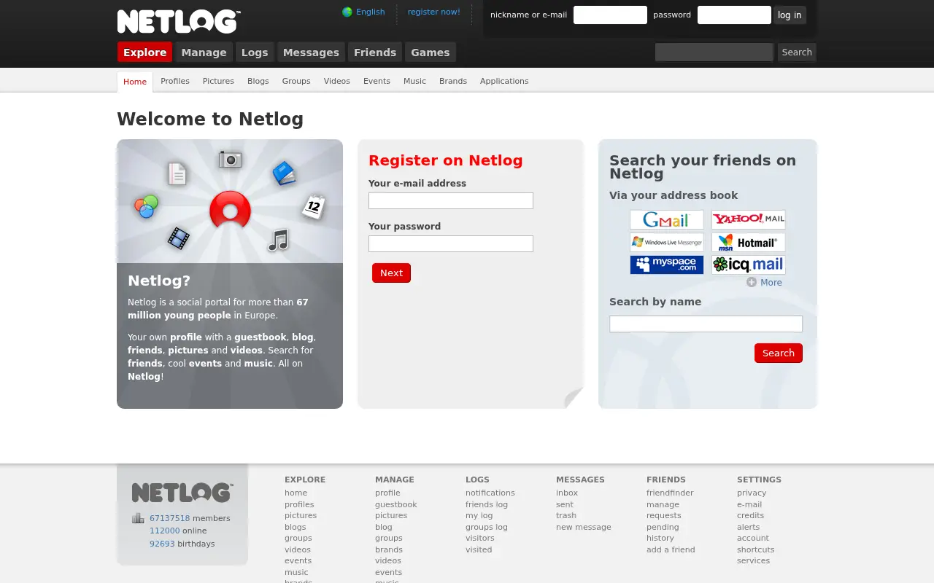
Task: Click the red Search button under Search by name
Action: click(779, 353)
